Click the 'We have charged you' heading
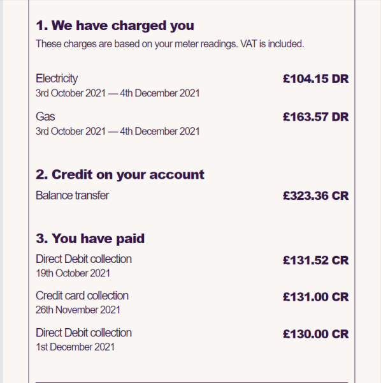 point(115,26)
